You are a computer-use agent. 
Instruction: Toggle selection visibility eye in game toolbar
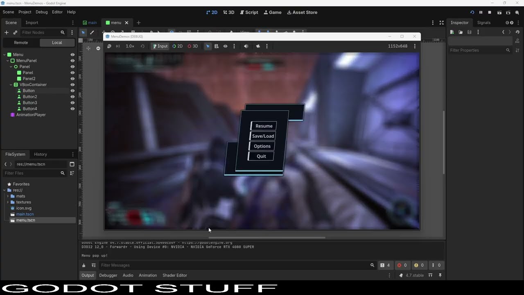225,46
